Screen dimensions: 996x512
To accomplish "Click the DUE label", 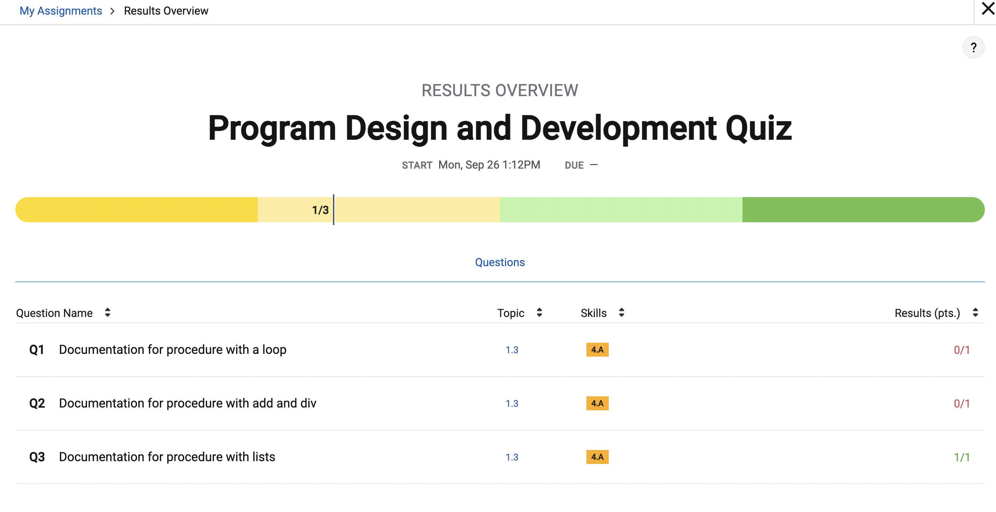I will 574,165.
